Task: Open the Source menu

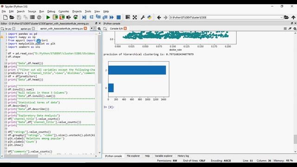Action: tap(32, 11)
